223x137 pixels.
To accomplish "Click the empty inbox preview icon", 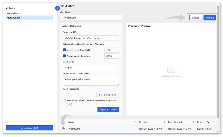I will 171,70.
